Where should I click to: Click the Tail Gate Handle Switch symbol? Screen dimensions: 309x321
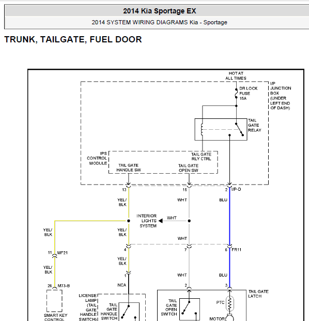129,311
